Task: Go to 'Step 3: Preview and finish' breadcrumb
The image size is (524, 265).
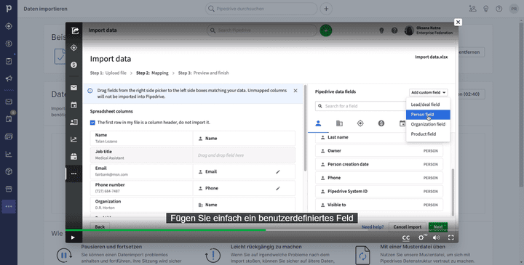Action: pyautogui.click(x=203, y=73)
